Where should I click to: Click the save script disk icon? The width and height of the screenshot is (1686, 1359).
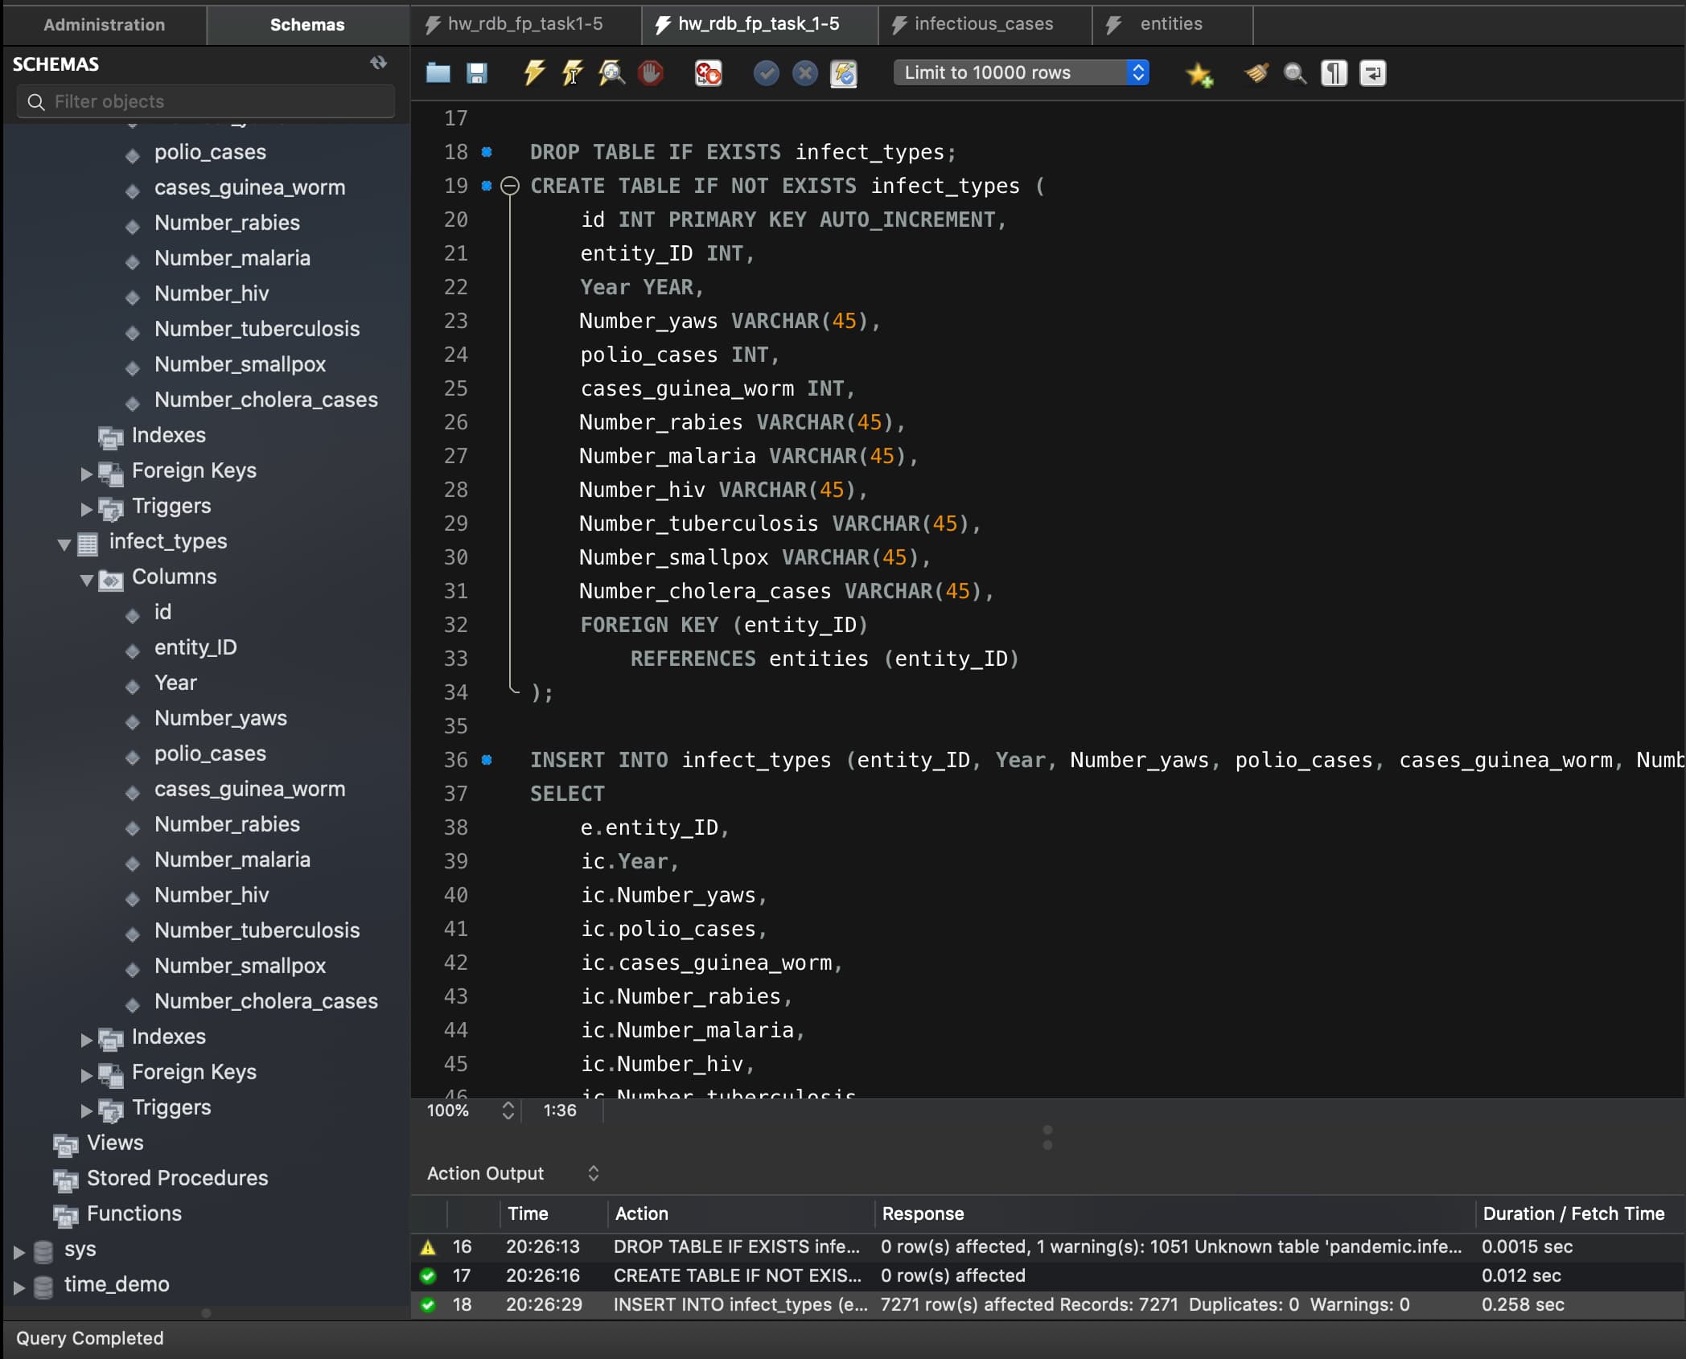[476, 73]
